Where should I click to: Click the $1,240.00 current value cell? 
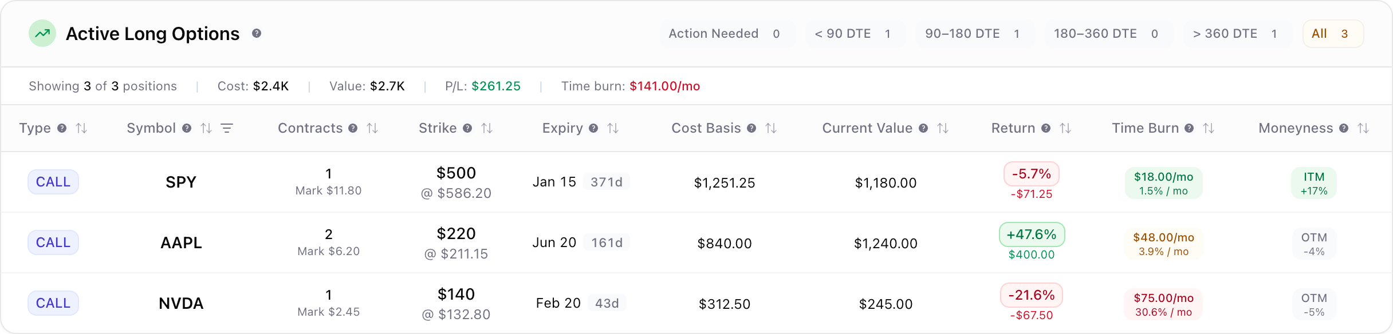(886, 244)
